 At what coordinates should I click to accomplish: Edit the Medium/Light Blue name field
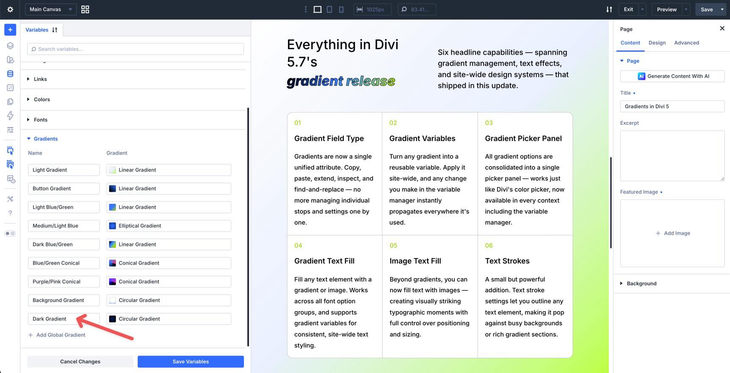(64, 226)
